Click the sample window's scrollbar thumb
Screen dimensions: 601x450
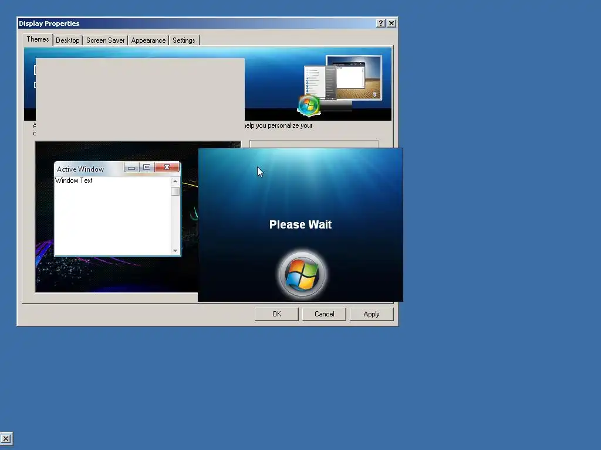click(x=175, y=192)
